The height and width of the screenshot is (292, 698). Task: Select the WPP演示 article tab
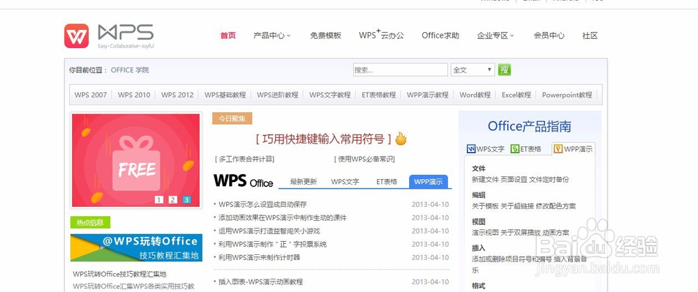(429, 181)
